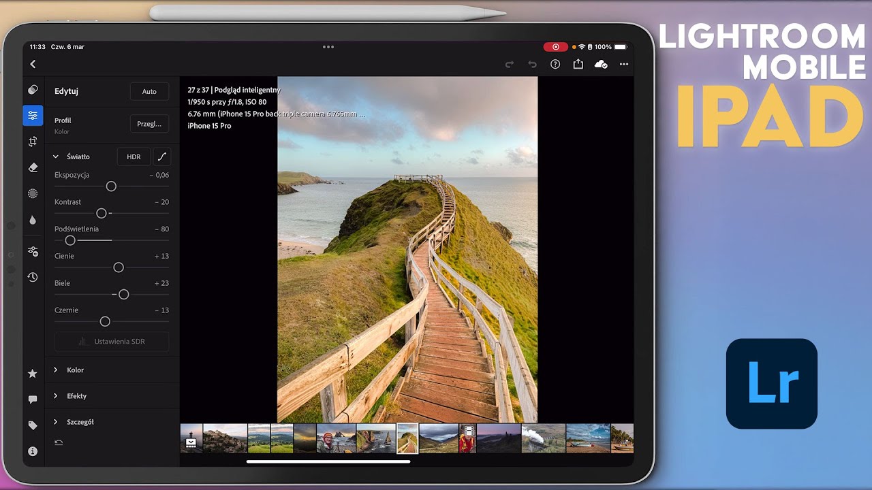Click the Kontrast value - 20
872x490 pixels.
pos(161,202)
